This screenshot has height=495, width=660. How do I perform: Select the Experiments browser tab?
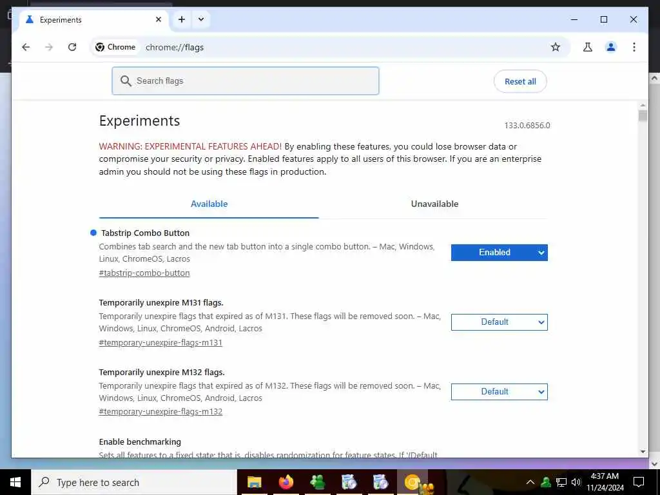pyautogui.click(x=95, y=20)
